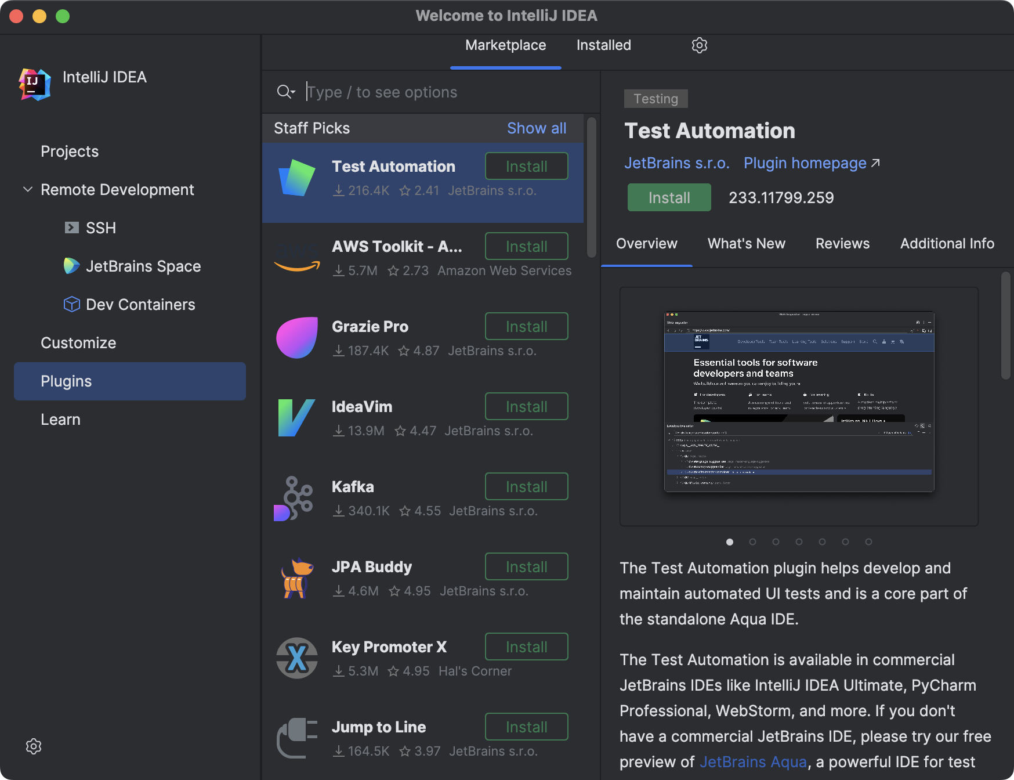Image resolution: width=1014 pixels, height=780 pixels.
Task: Click the AWS Toolkit plugin logo
Action: click(297, 258)
